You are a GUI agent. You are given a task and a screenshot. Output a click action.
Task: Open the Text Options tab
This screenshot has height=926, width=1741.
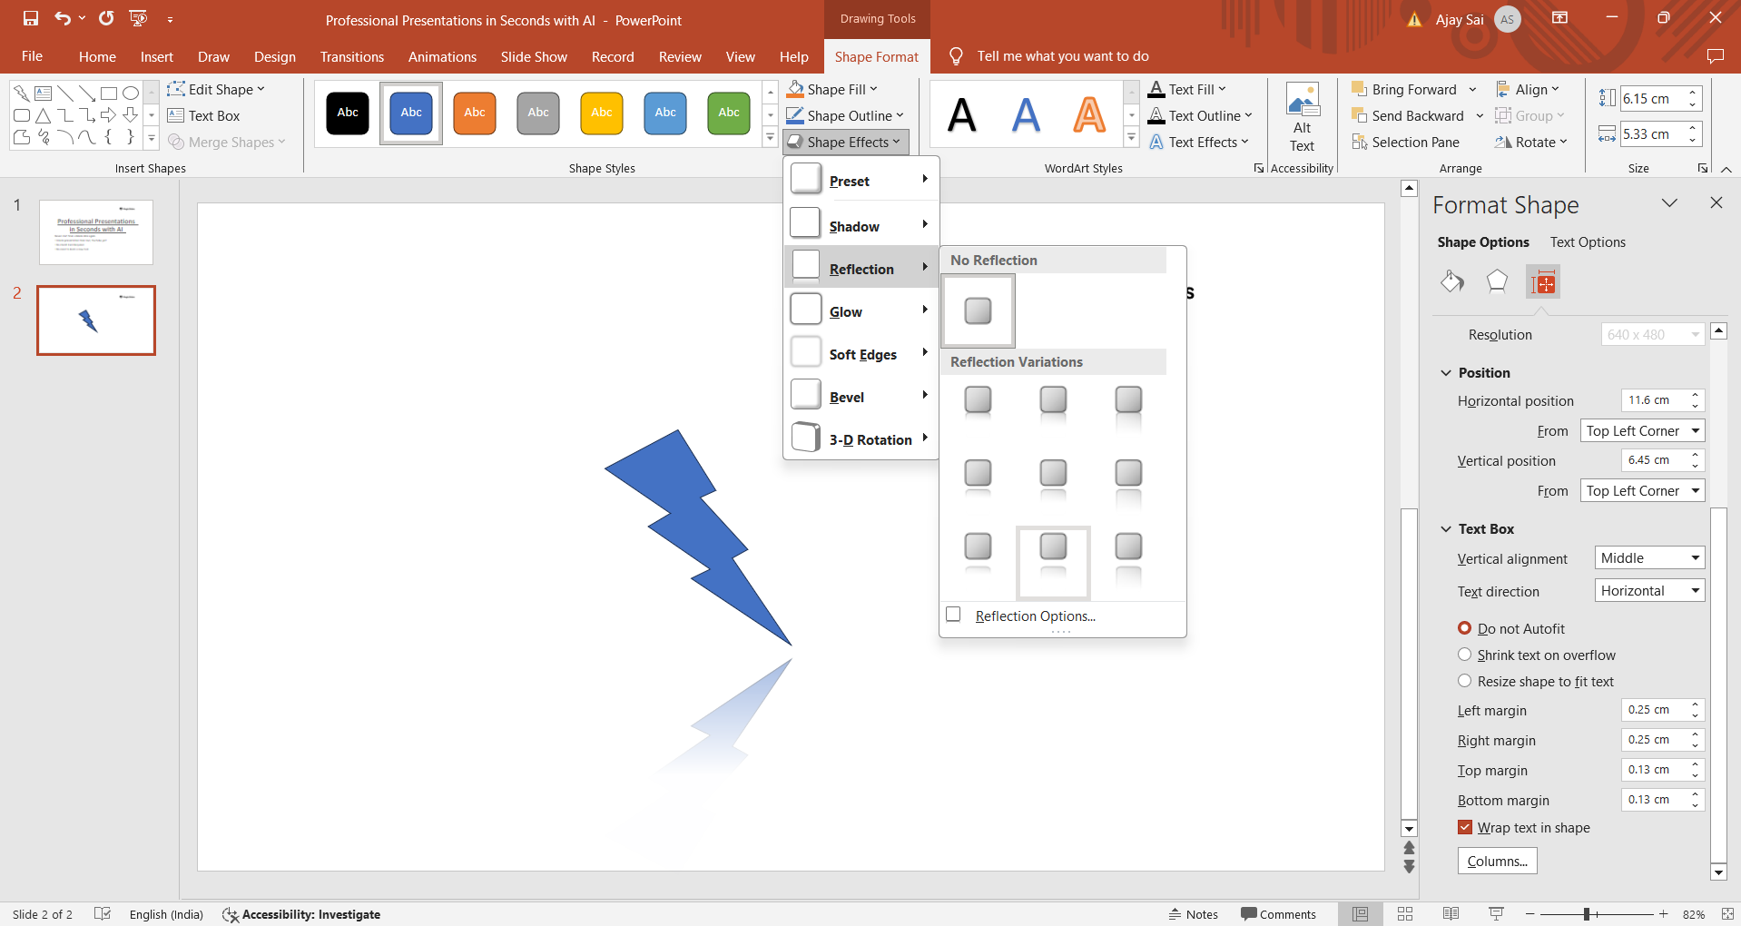tap(1588, 242)
